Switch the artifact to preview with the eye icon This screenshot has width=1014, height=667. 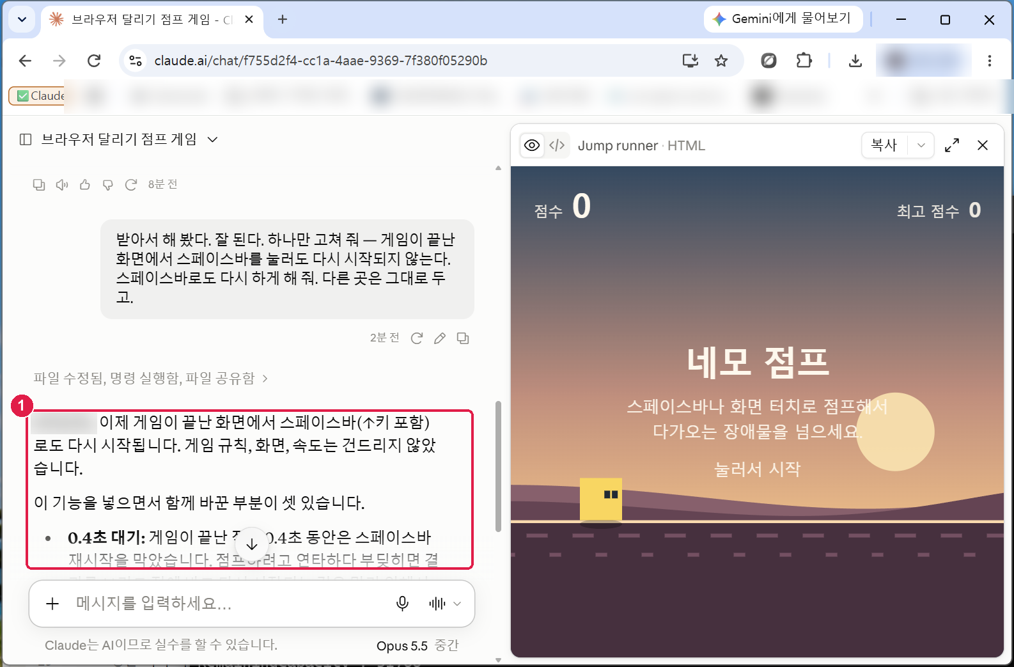(x=532, y=146)
